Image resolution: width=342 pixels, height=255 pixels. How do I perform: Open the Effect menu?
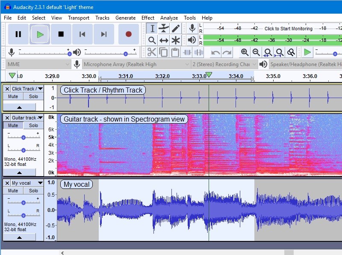tap(147, 18)
